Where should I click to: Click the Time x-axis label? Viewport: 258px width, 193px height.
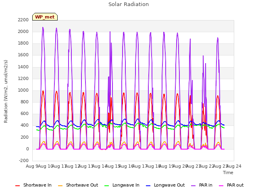tap(228, 172)
